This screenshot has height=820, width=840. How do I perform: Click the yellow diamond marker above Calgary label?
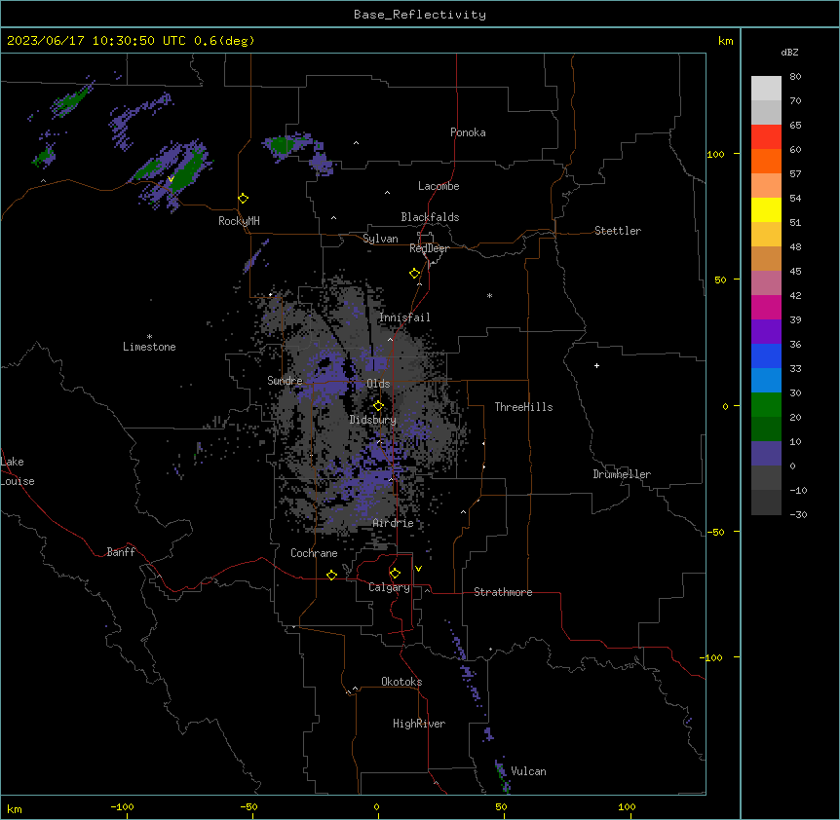coord(395,574)
